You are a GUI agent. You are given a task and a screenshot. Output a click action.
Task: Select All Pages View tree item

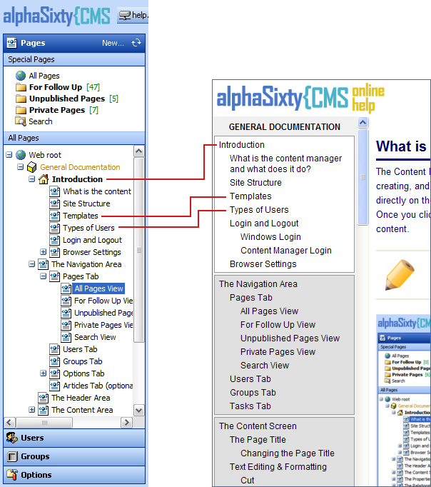click(98, 289)
